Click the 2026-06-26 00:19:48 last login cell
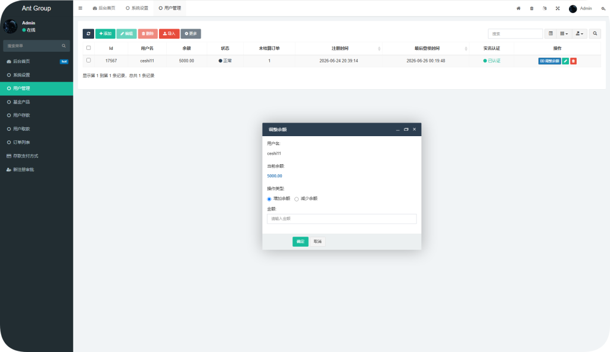 [x=425, y=61]
